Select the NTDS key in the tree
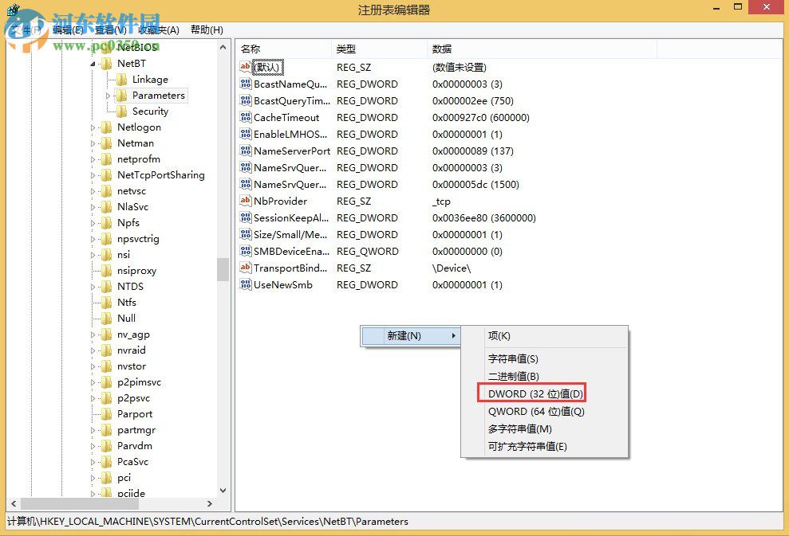This screenshot has height=536, width=789. (x=128, y=286)
